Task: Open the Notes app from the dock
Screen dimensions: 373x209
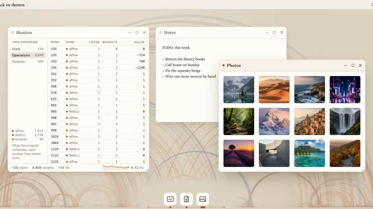Action: click(x=186, y=199)
